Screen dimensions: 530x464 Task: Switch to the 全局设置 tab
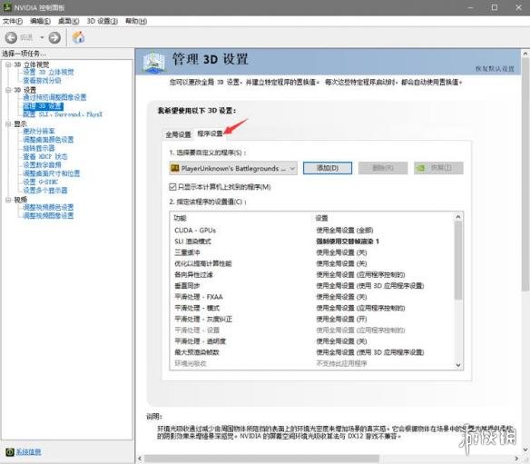(178, 134)
